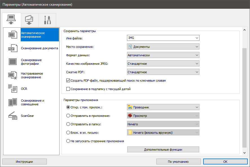The width and height of the screenshot is (250, 167).
Task: Enable Сохранение в подпапку с текущей датой
Action: click(68, 89)
